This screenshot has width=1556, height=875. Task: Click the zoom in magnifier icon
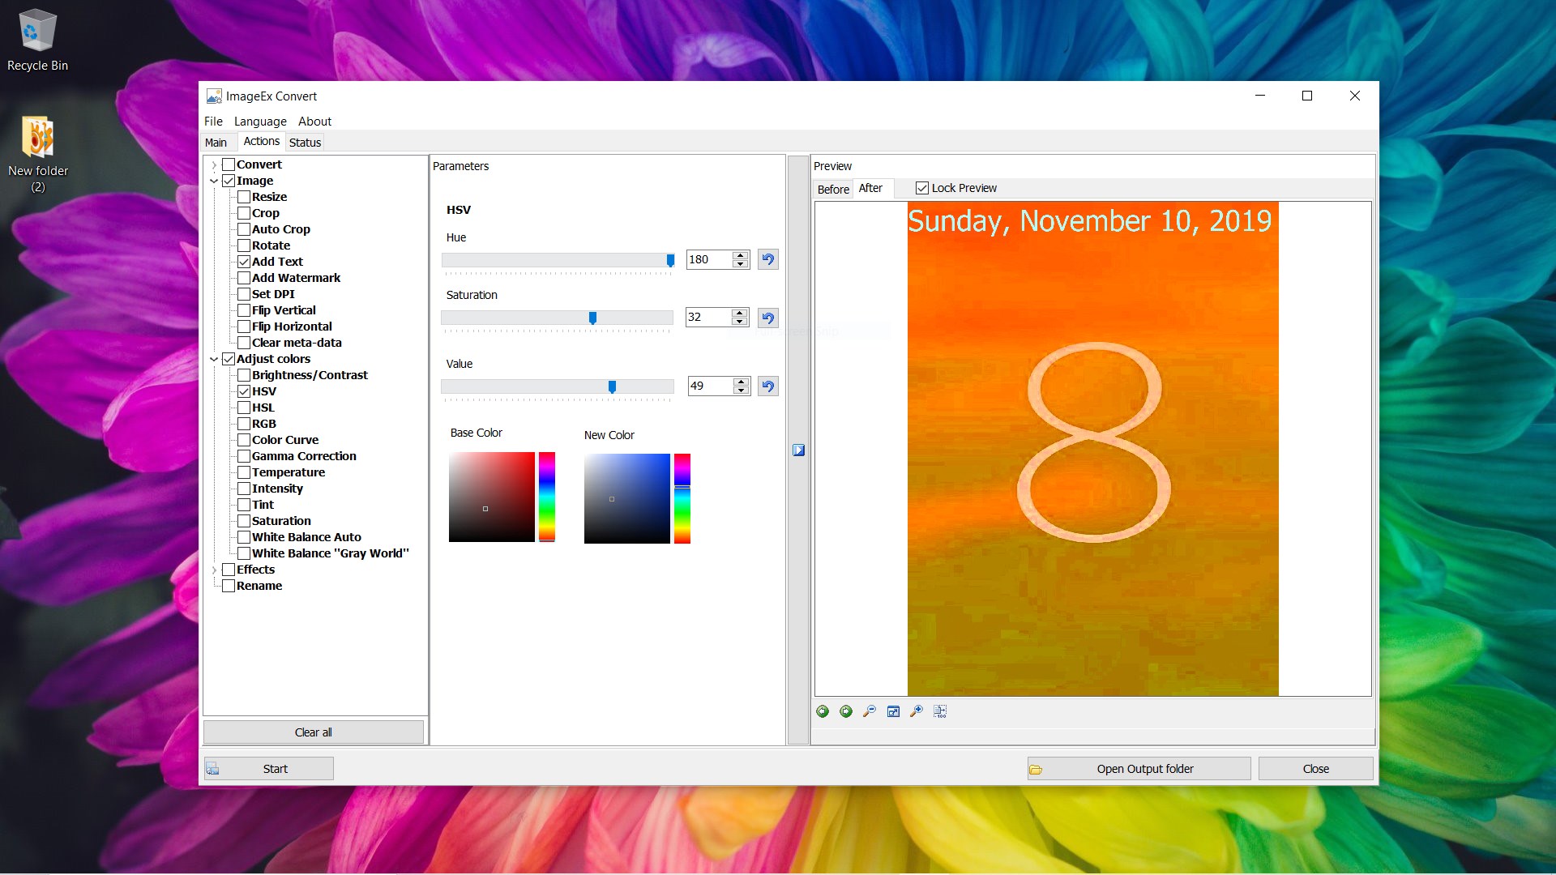917,711
